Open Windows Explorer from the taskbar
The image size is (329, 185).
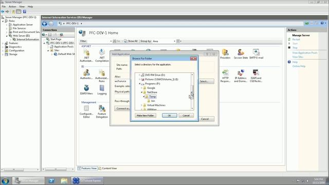[x=64, y=180]
